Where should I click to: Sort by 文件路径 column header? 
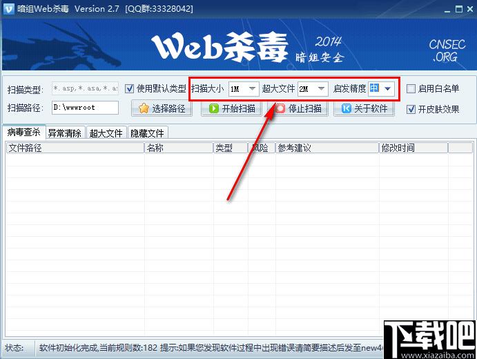(75, 148)
